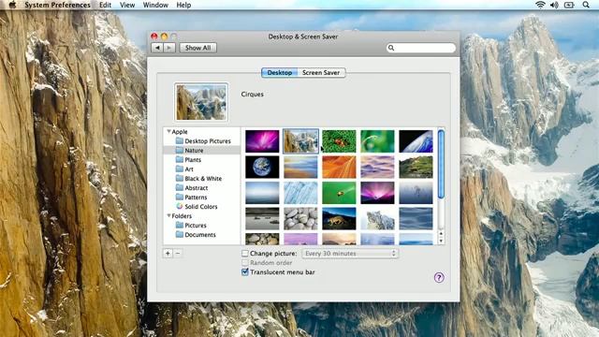Open the Edit menu

[x=105, y=5]
